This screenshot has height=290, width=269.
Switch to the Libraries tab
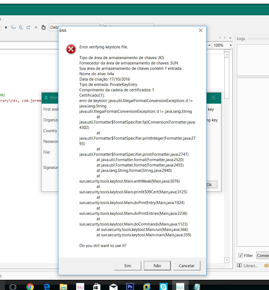pyautogui.click(x=248, y=266)
